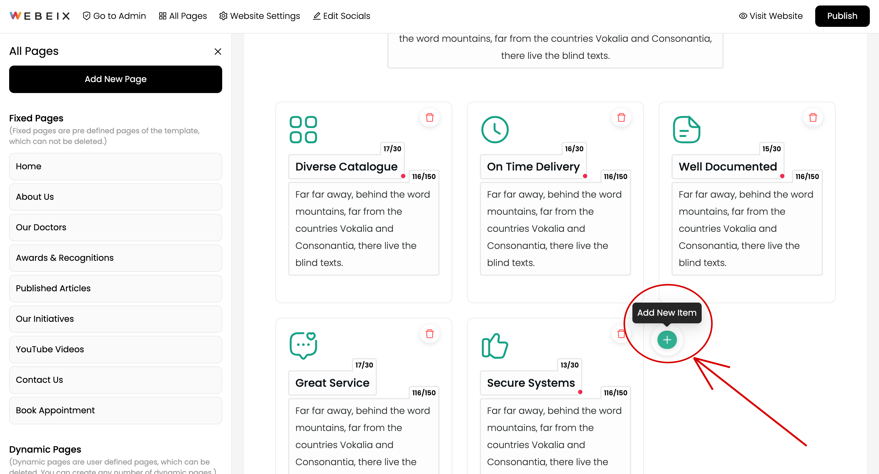879x474 pixels.
Task: Click the green Add New Item plus button
Action: [x=667, y=340]
